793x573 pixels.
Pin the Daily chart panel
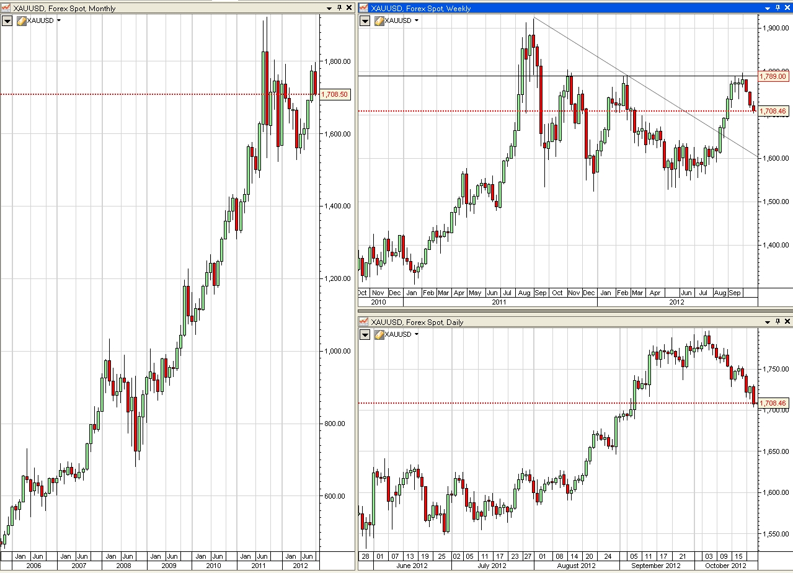[x=778, y=322]
